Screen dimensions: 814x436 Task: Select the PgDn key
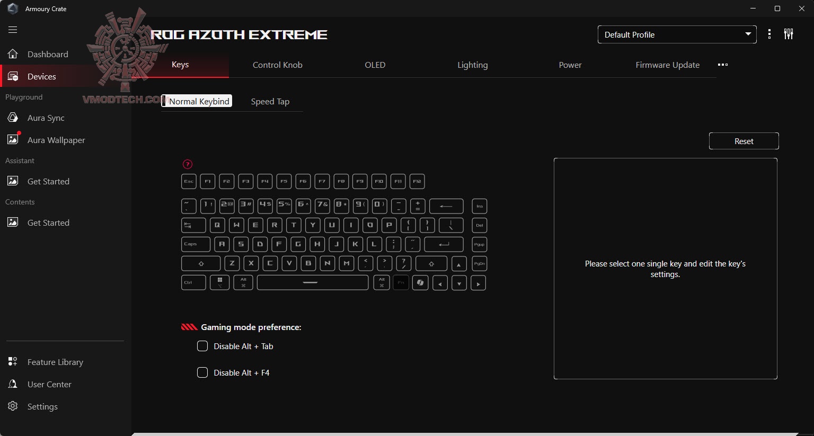tap(479, 263)
